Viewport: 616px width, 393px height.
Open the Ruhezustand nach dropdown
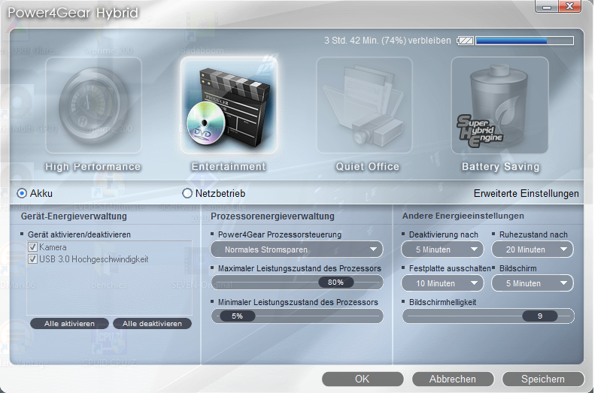pyautogui.click(x=533, y=249)
